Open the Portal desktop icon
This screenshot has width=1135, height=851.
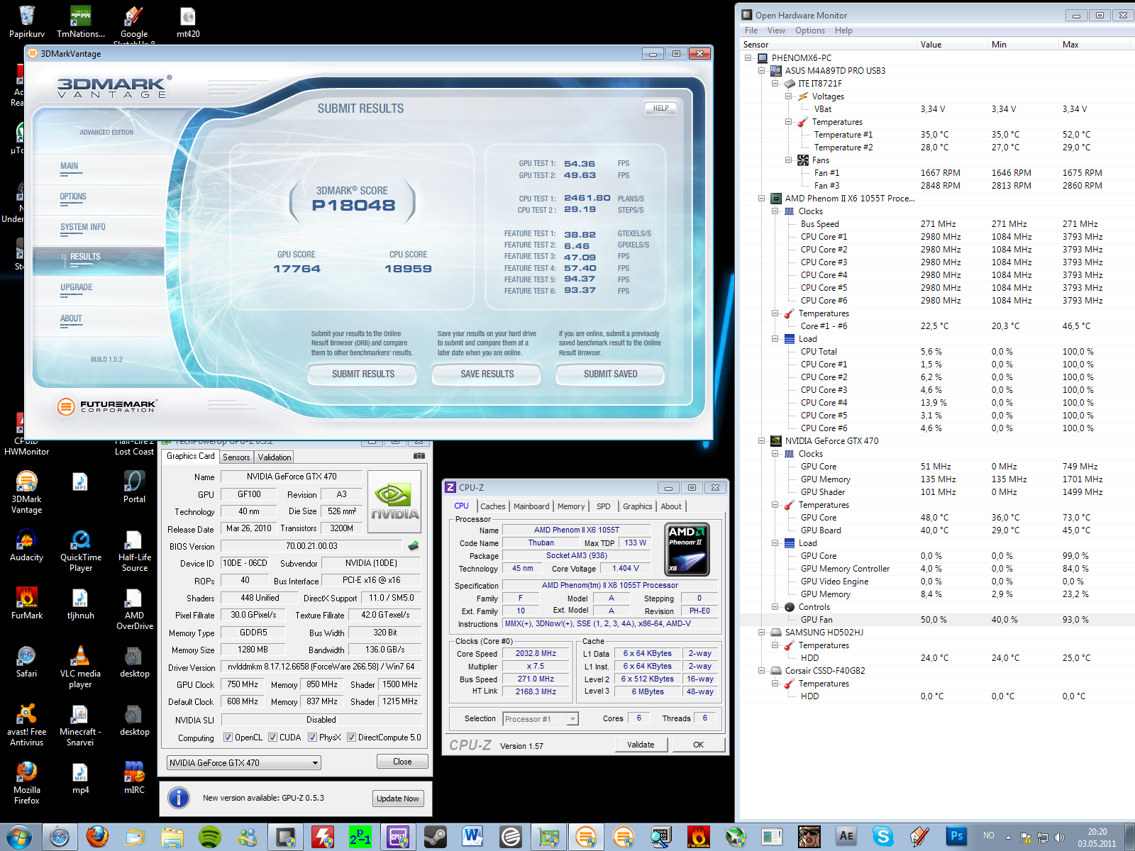coord(134,488)
